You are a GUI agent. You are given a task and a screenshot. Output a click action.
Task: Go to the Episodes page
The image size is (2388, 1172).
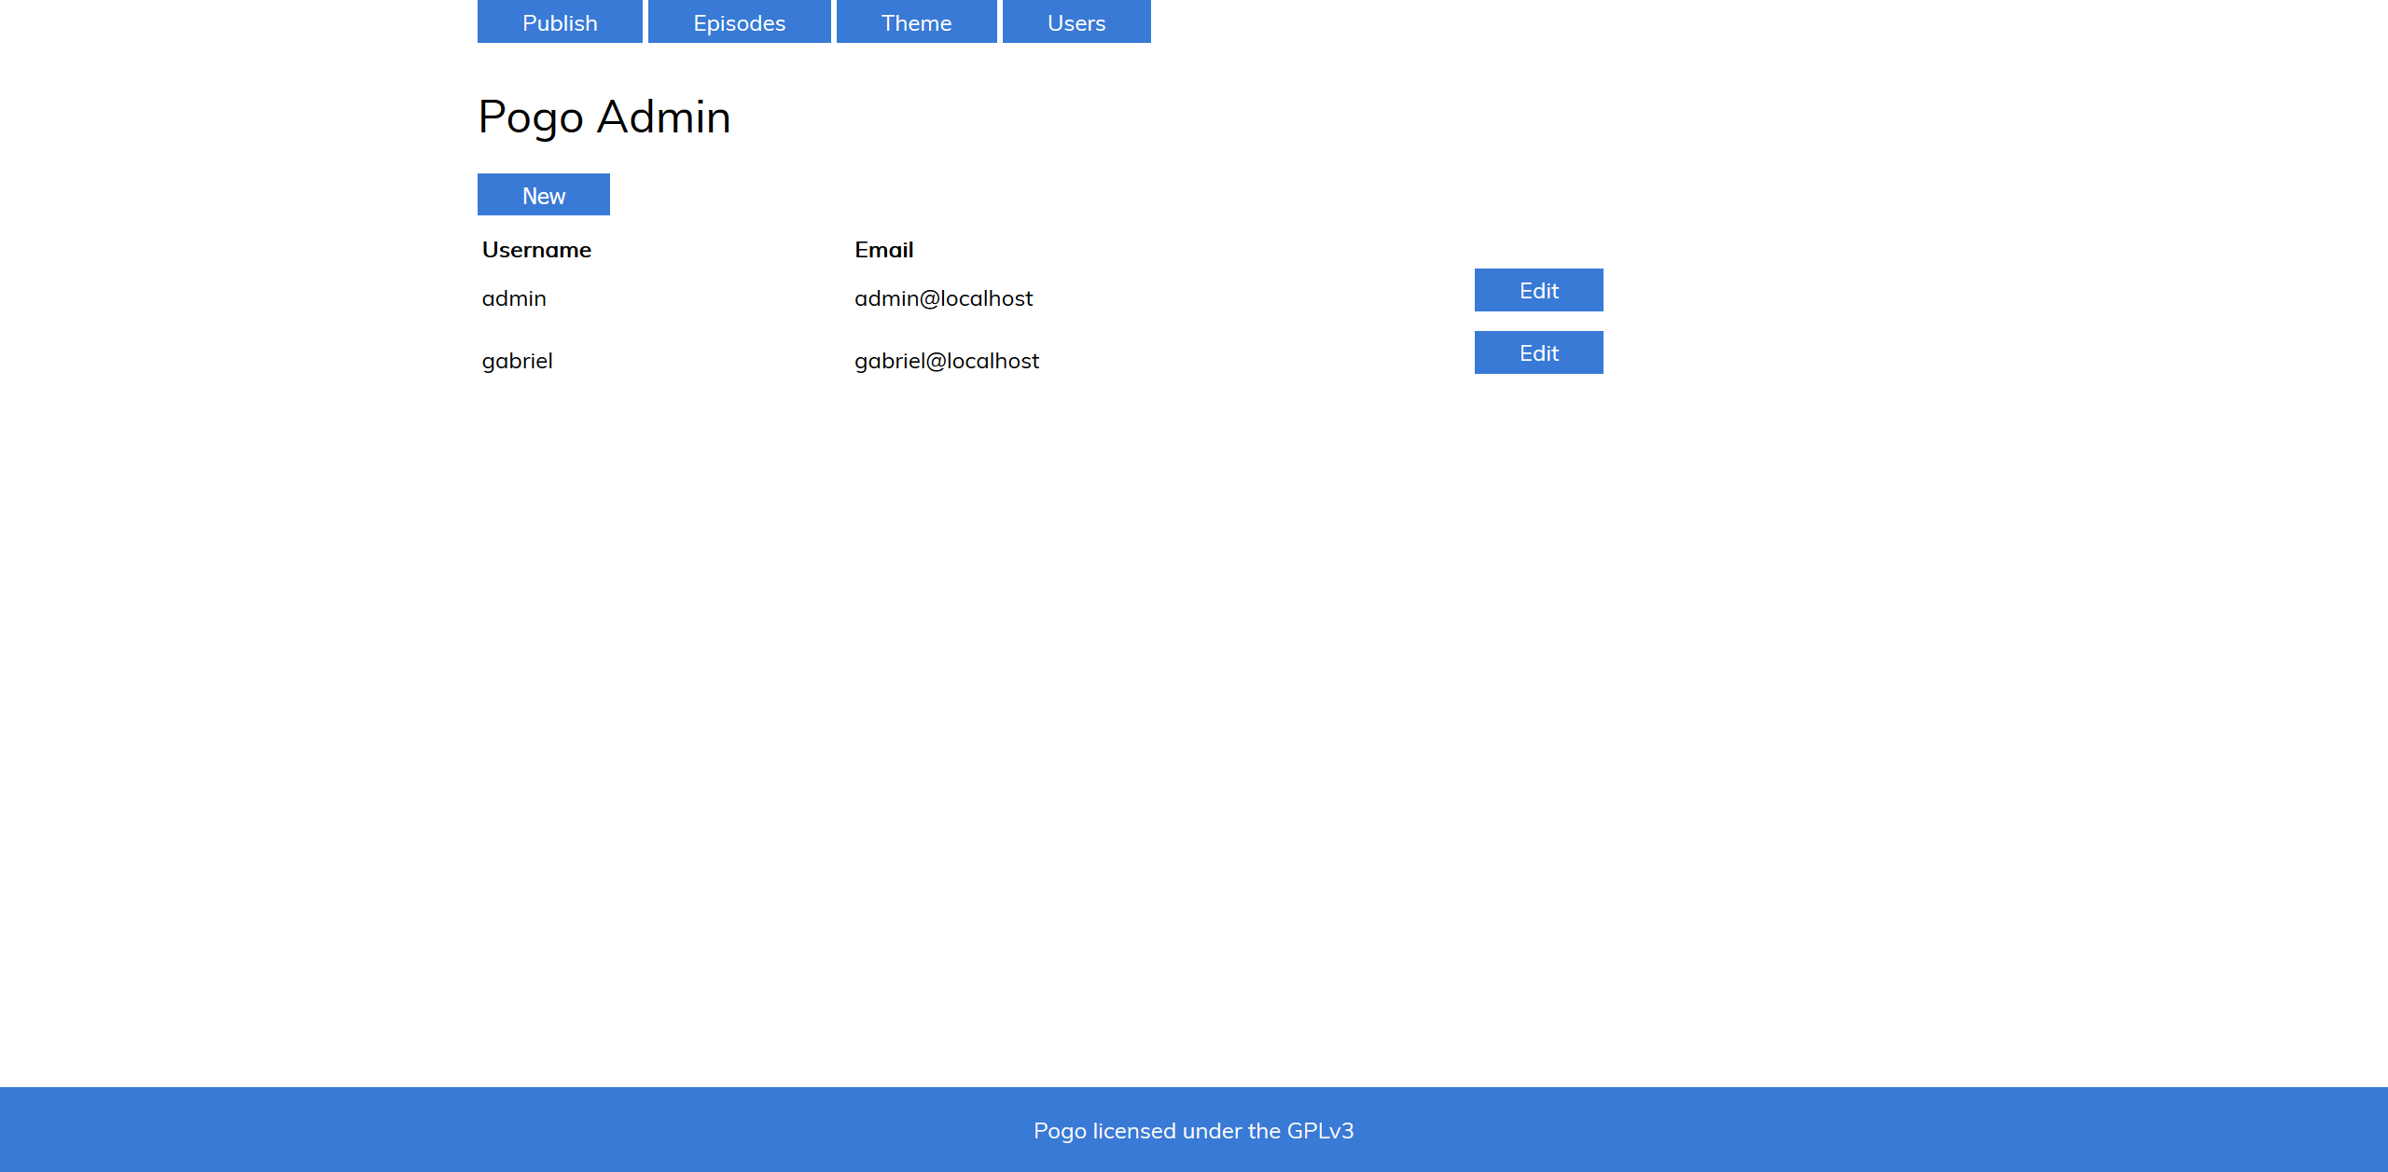point(739,22)
